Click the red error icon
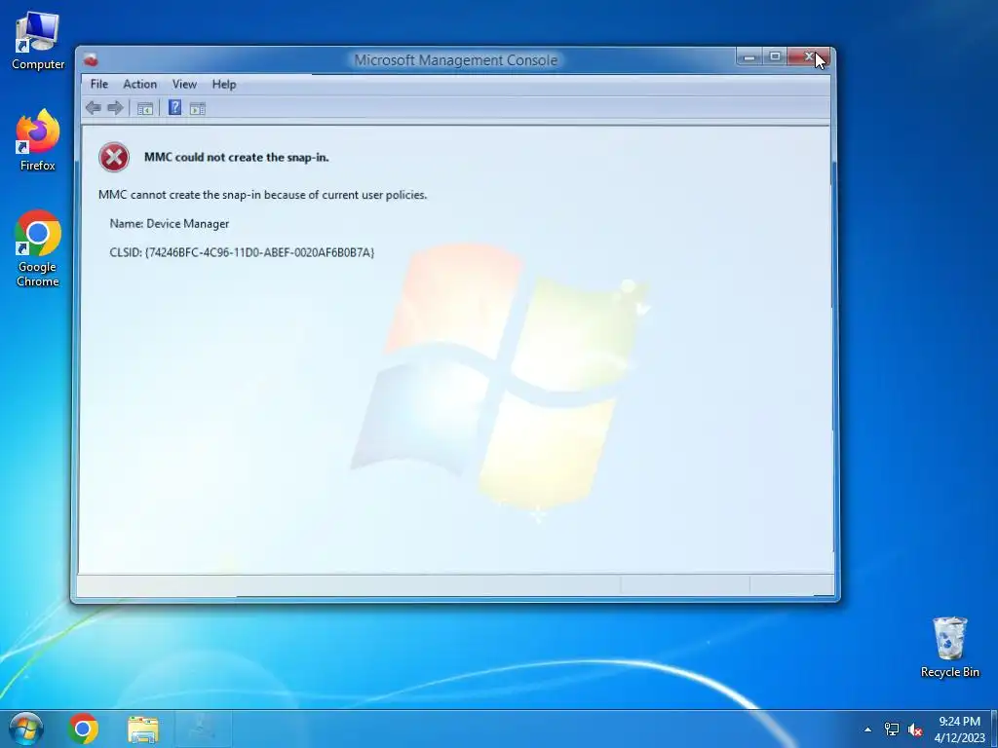Screen dimensions: 998x748 (x=114, y=157)
